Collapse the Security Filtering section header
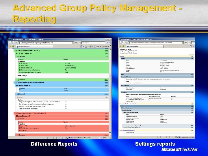Viewport: 208px width, 156px height. pyautogui.click(x=157, y=77)
